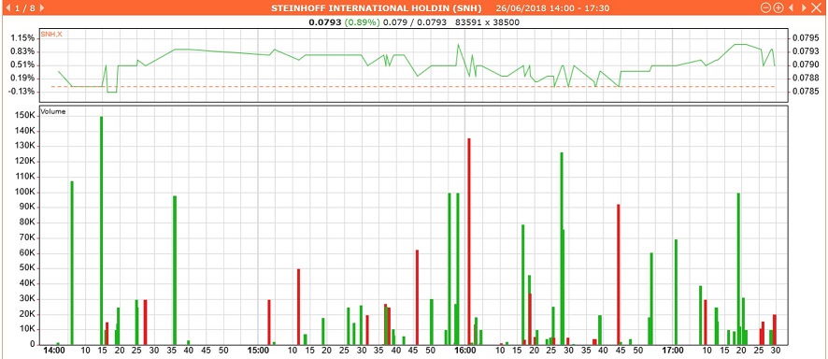Click the 0.19% left axis label
828x359 pixels.
(x=22, y=79)
